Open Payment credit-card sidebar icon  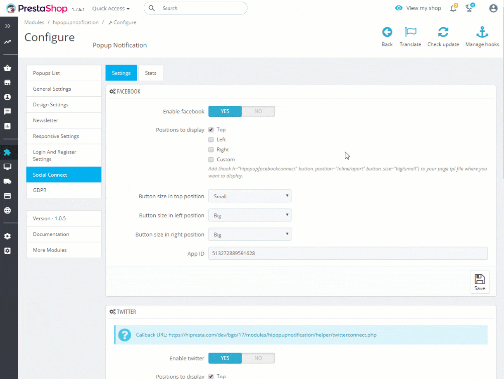pyautogui.click(x=7, y=196)
